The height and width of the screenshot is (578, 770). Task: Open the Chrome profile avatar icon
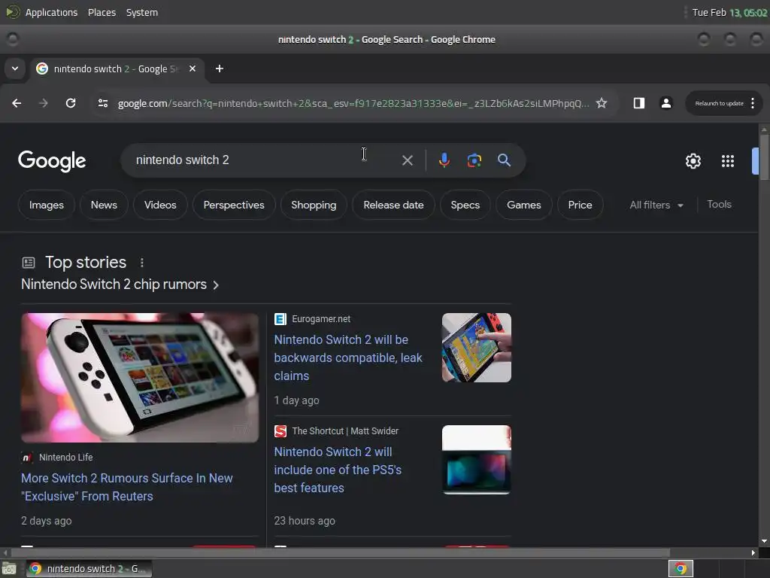[666, 103]
